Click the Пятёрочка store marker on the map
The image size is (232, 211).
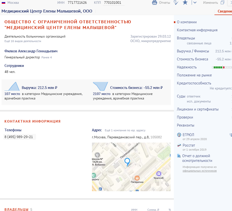(137, 178)
